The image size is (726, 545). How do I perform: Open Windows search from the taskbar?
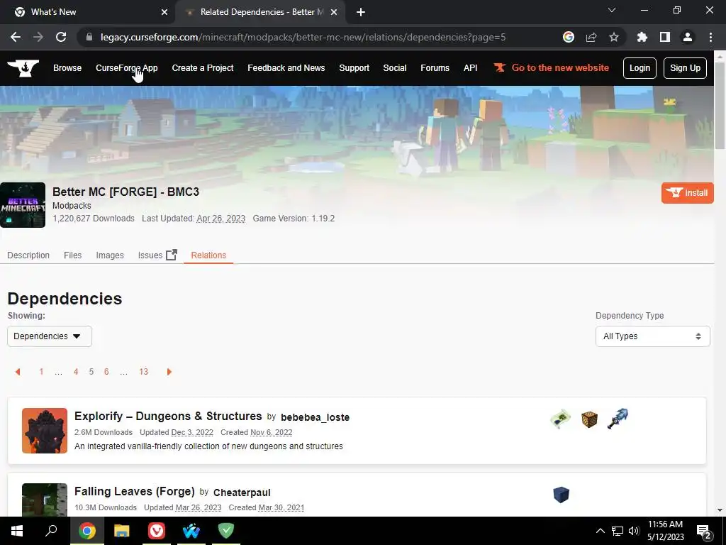[x=51, y=531]
